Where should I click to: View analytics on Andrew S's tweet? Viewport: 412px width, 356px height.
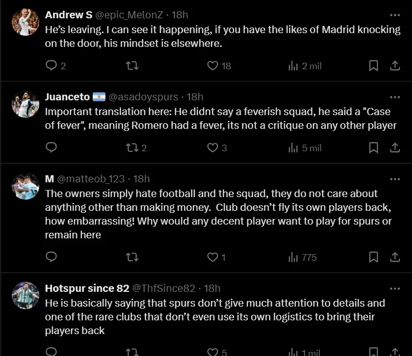293,66
